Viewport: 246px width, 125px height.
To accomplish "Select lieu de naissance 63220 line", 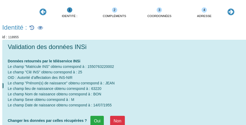I will pos(55,89).
